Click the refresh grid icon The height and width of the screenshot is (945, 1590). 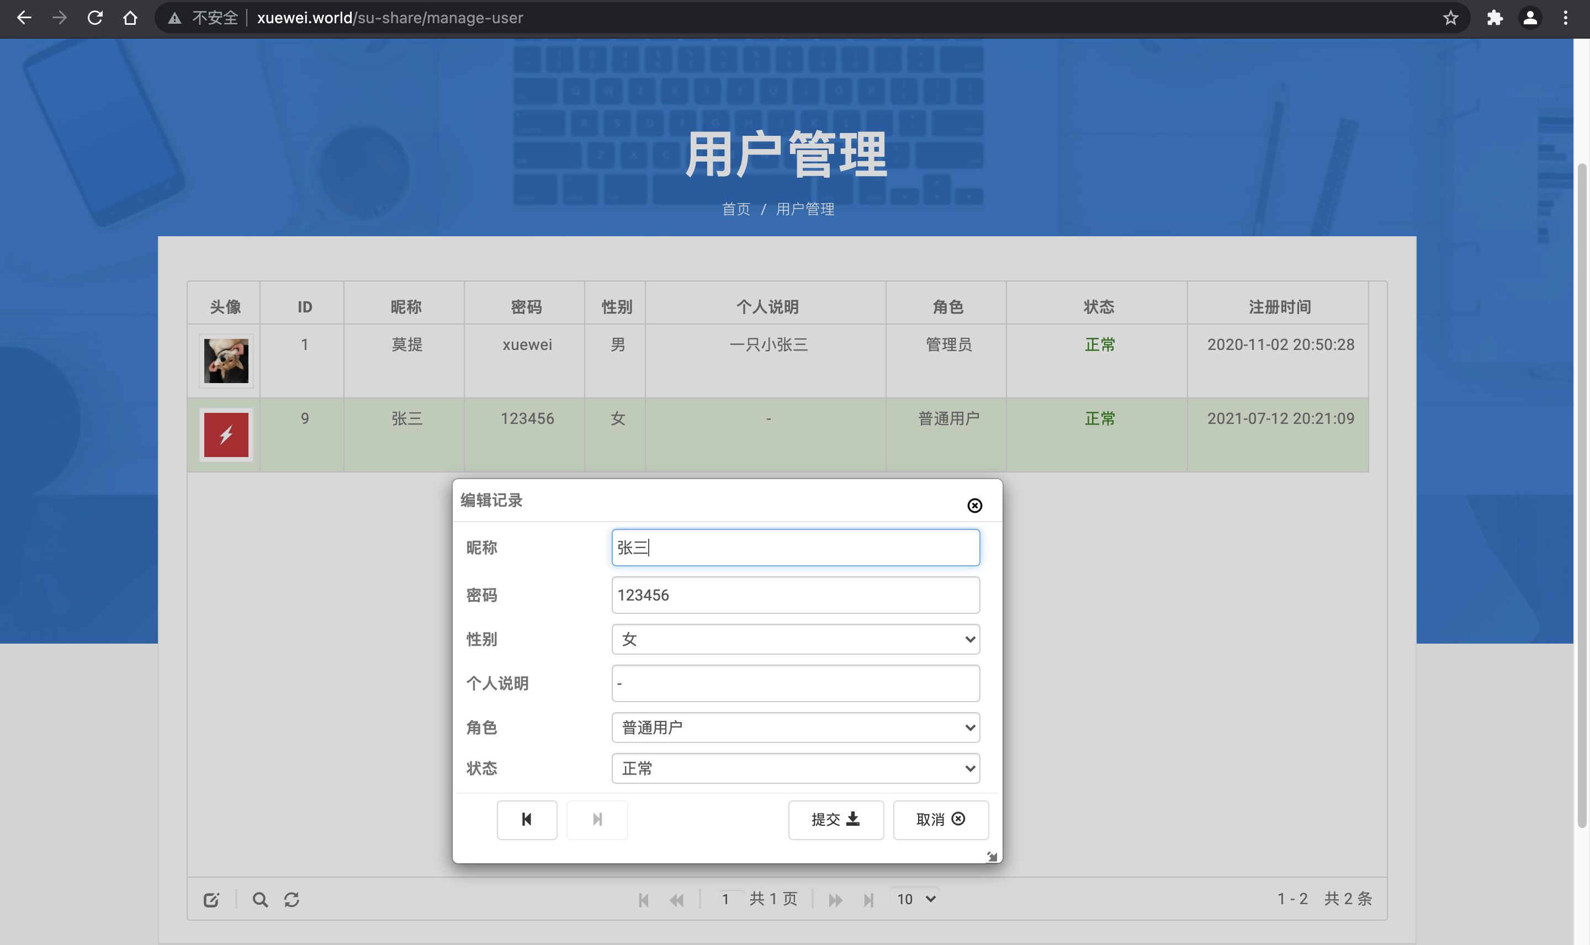pos(291,899)
